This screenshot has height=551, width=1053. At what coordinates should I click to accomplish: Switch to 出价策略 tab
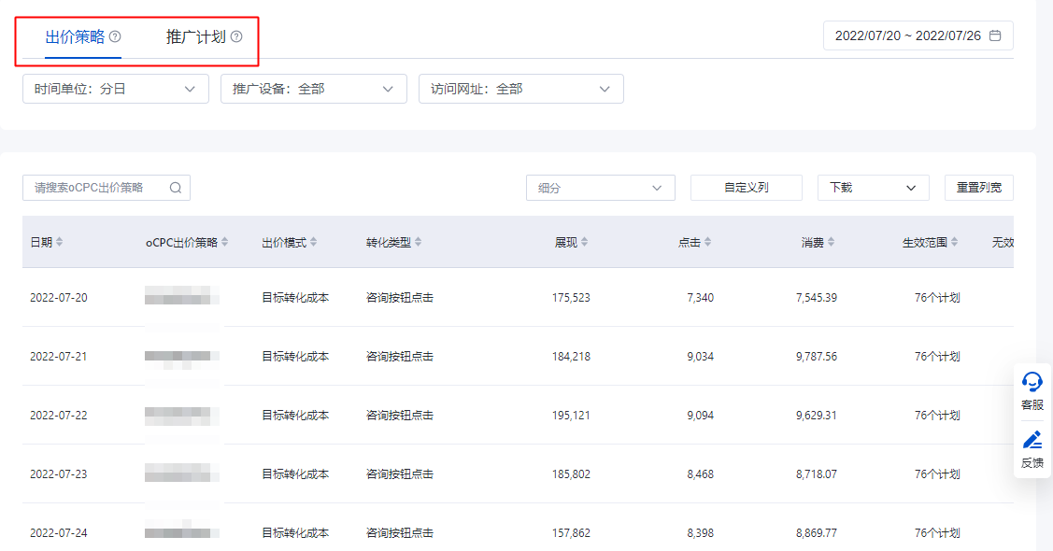tap(75, 37)
